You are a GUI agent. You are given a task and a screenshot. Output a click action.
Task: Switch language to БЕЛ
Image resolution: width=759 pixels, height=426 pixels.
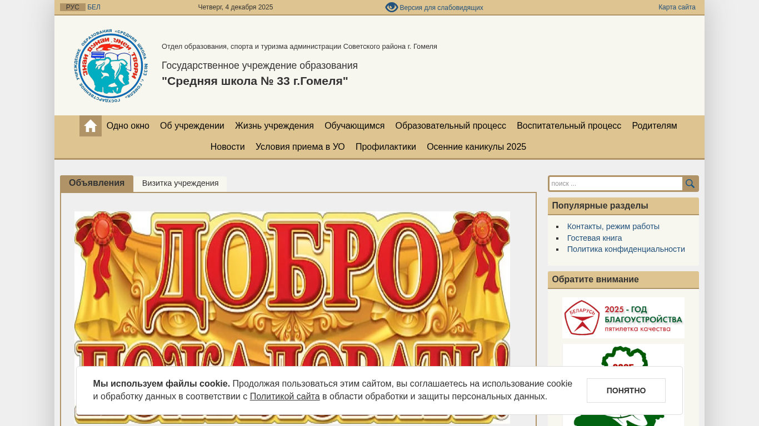(x=94, y=7)
